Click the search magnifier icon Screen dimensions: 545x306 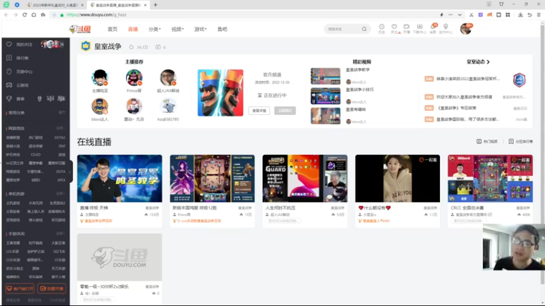pos(364,29)
